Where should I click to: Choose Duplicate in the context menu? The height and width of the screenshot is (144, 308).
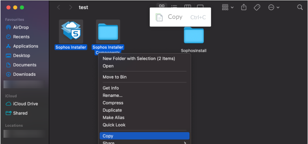coord(112,110)
